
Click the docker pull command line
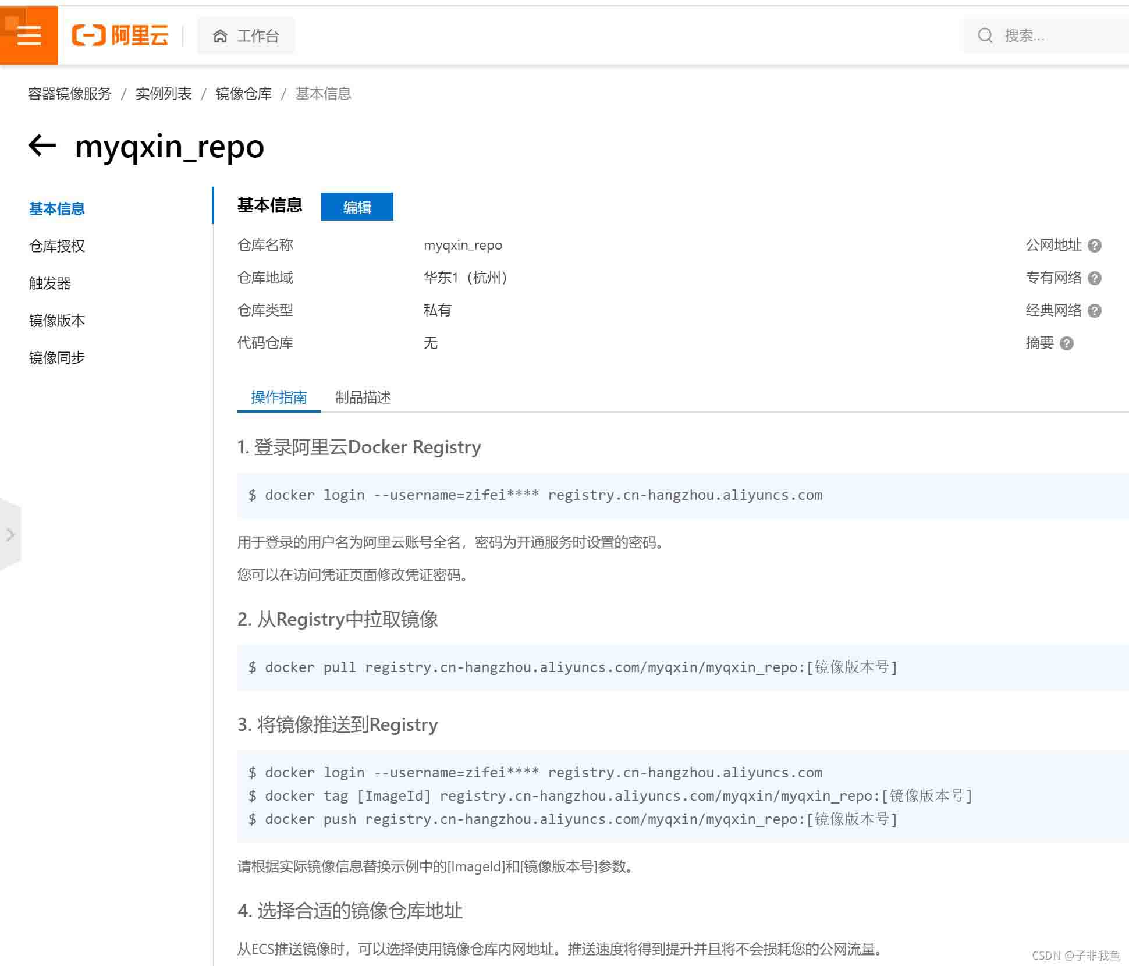pos(573,667)
